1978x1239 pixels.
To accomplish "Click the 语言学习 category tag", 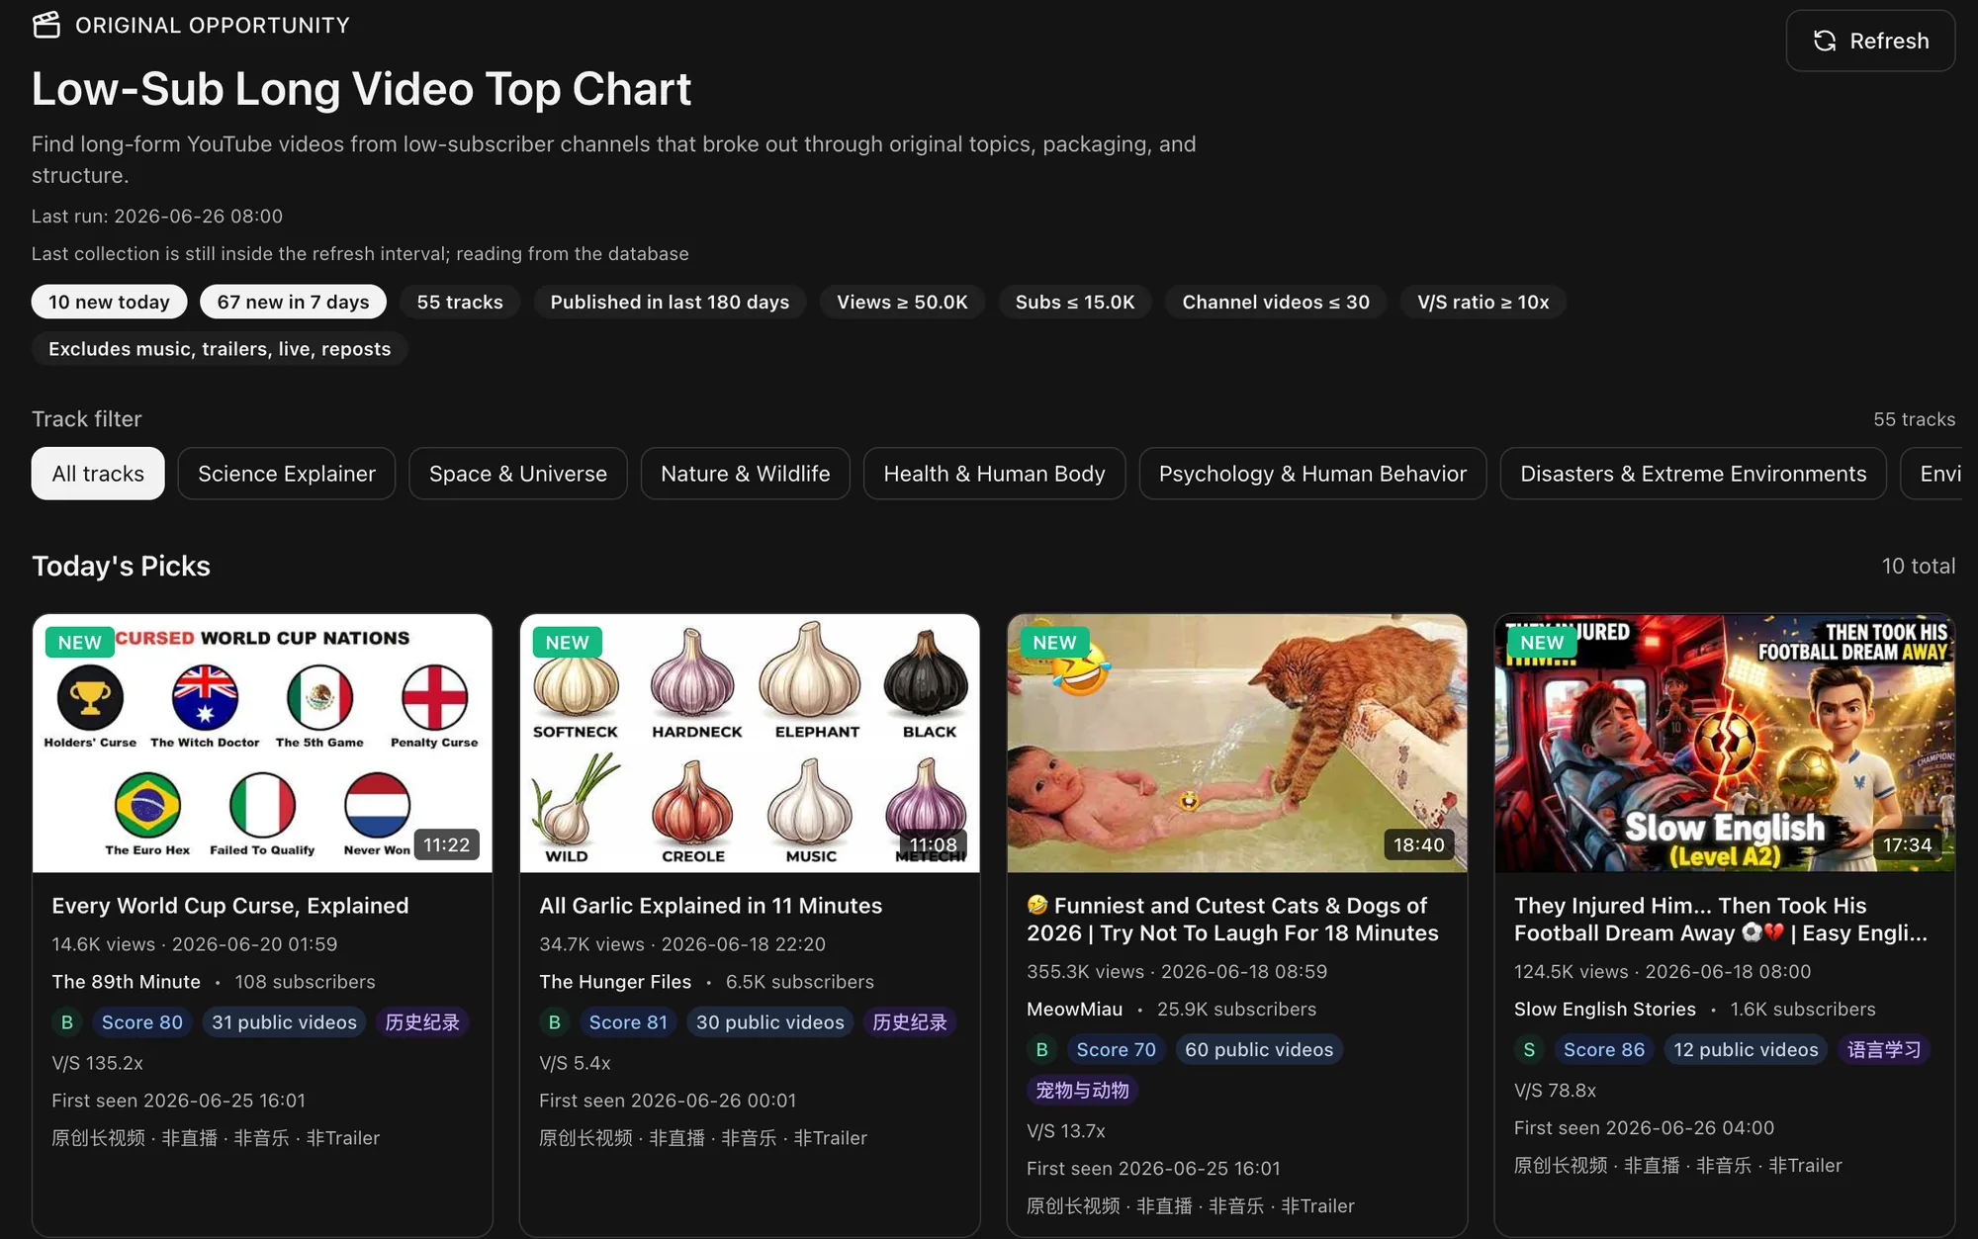I will [1884, 1050].
